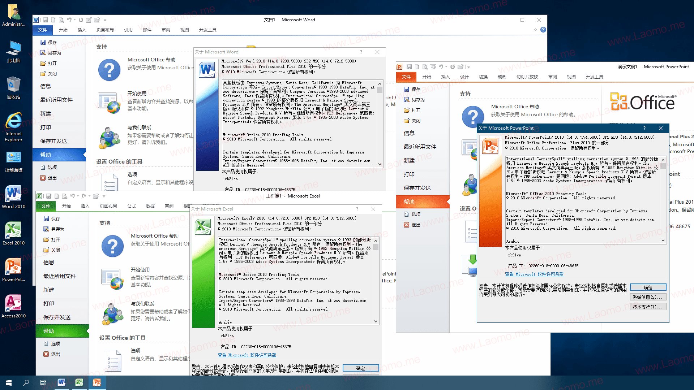This screenshot has height=390, width=694.
Task: Open Customize Quick Access Toolbar dropdown in PowerPoint
Action: 469,67
